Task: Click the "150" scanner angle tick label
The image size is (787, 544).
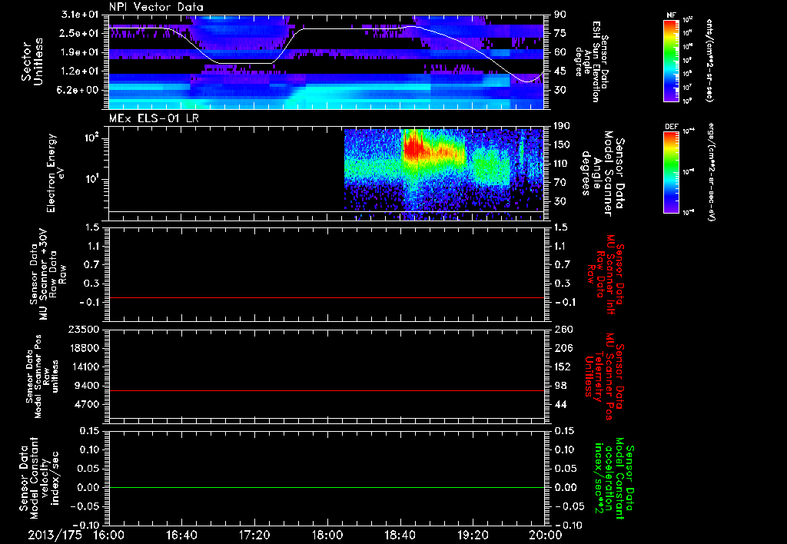Action: pos(563,144)
